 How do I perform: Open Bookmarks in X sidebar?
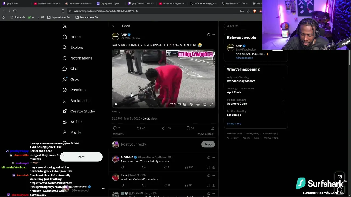[76, 101]
